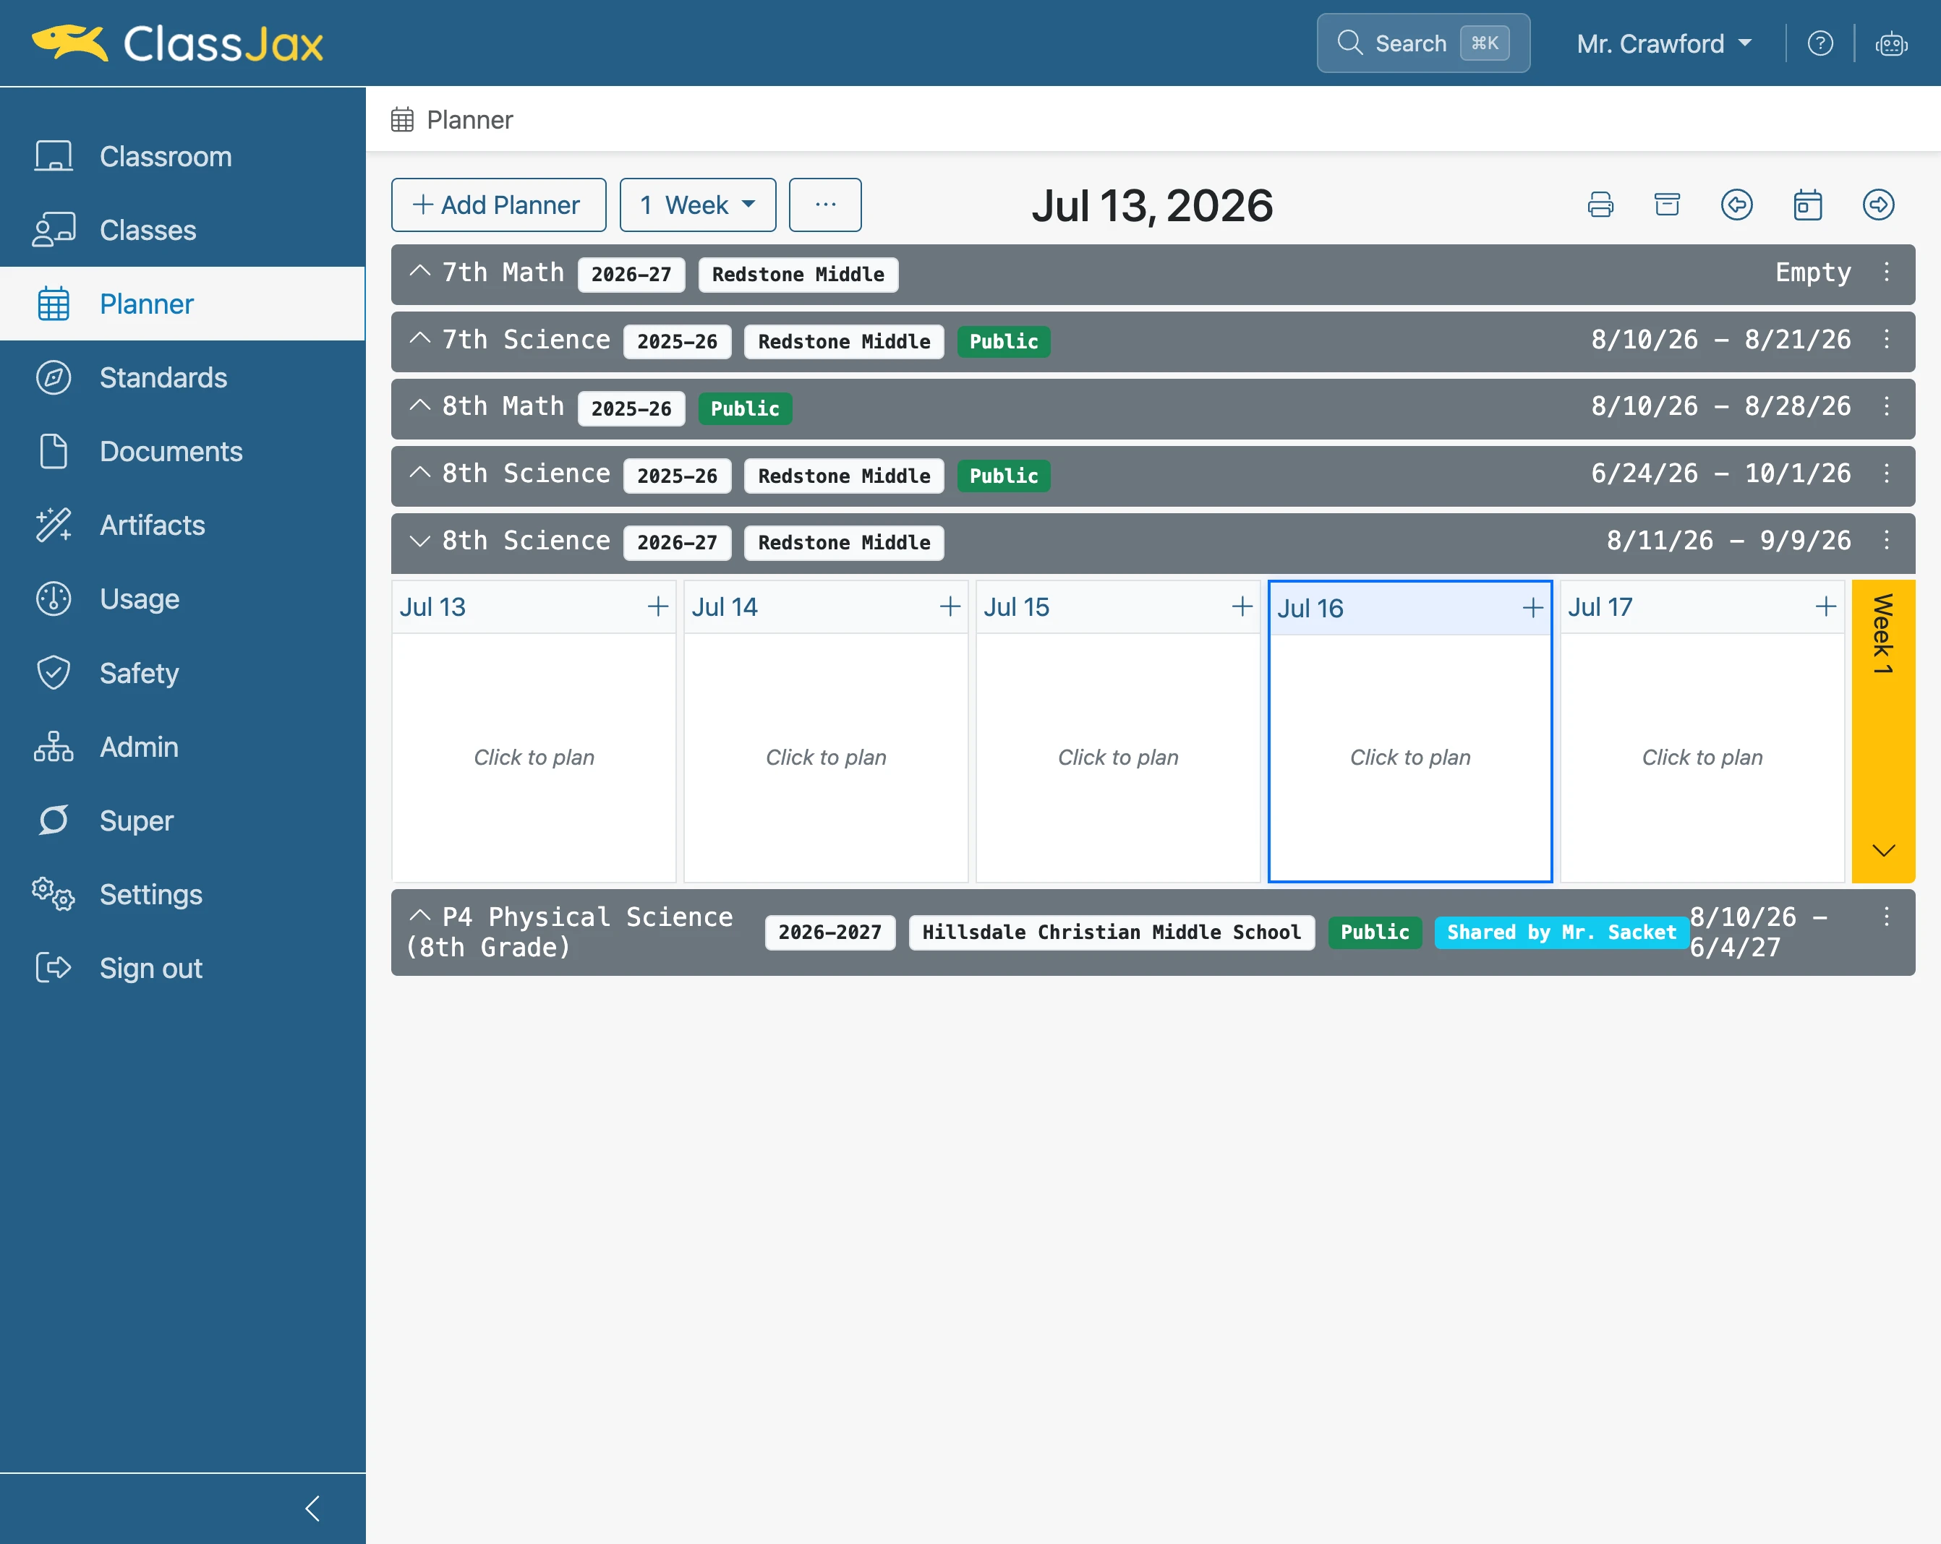Open Classroom in the sidebar
Screen dimensions: 1941x1544
tap(183, 157)
